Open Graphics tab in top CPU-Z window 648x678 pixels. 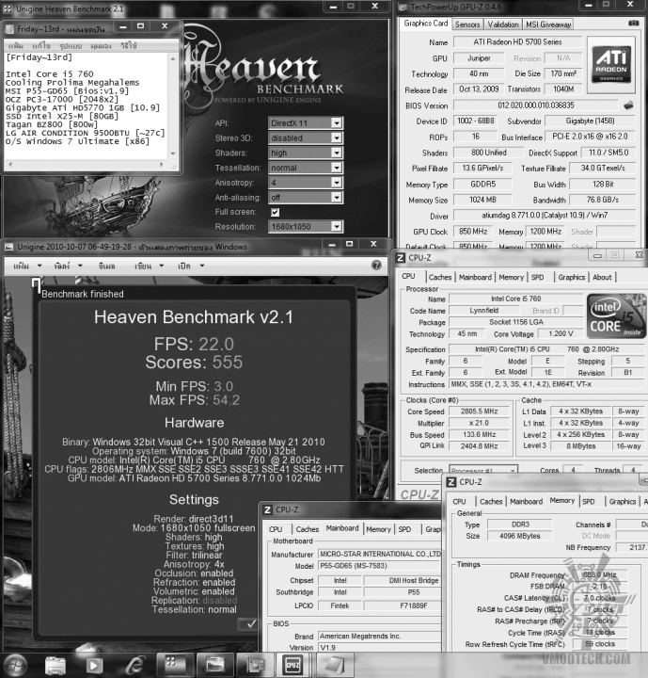click(x=571, y=277)
